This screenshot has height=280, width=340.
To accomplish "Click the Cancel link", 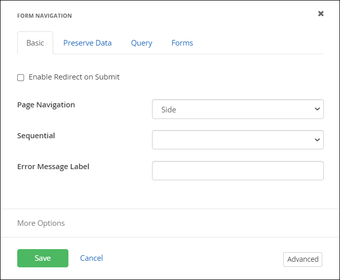I will pos(91,258).
